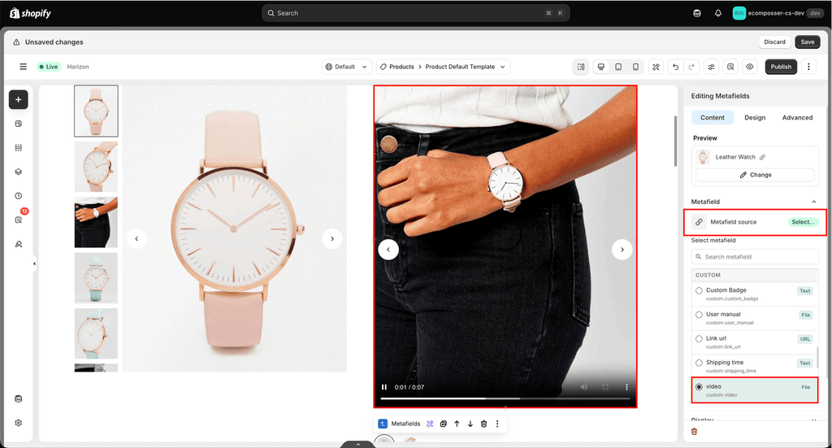Select the Link url metafield radio

(699, 339)
